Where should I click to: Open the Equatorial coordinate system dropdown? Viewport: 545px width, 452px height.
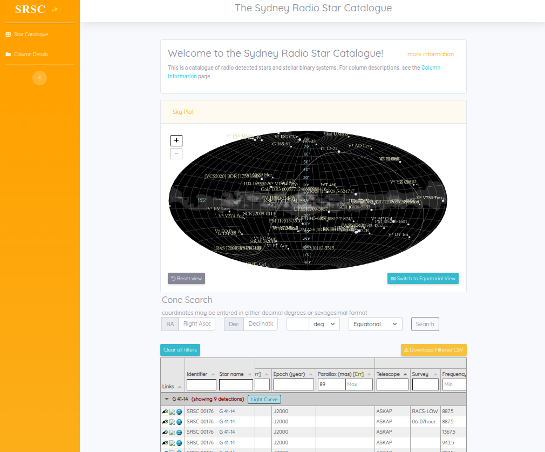[x=376, y=324]
